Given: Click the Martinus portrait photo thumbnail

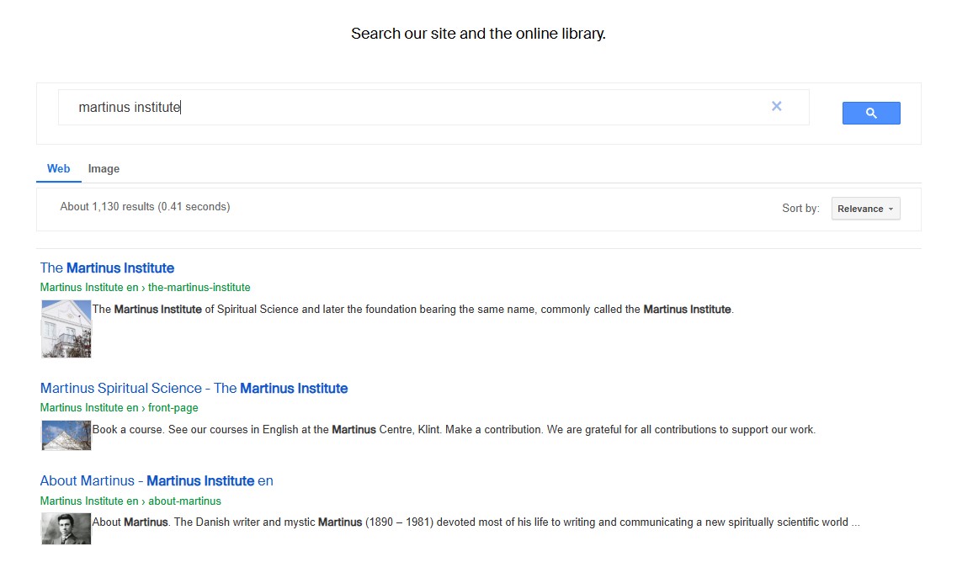Looking at the screenshot, I should (66, 528).
